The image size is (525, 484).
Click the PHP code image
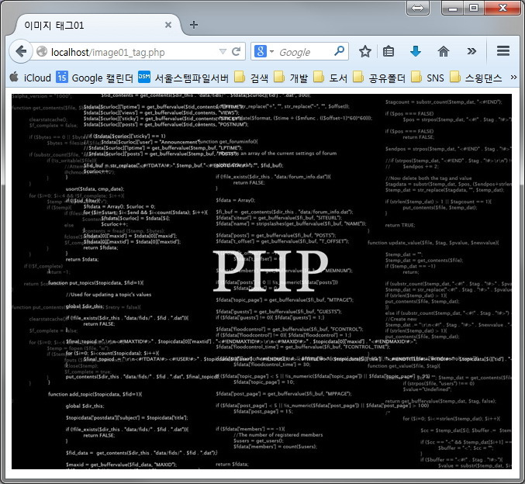click(261, 282)
